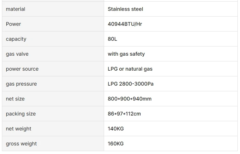
Task: Click the 'material' label cell
Action: click(x=15, y=9)
